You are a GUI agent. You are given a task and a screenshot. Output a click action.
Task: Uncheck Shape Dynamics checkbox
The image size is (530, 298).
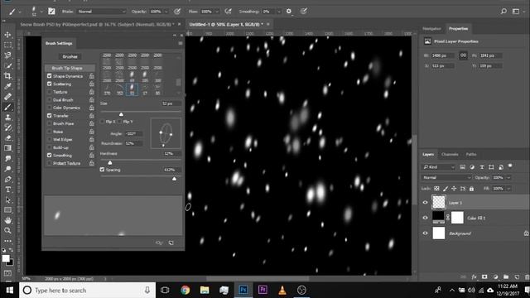coord(50,76)
